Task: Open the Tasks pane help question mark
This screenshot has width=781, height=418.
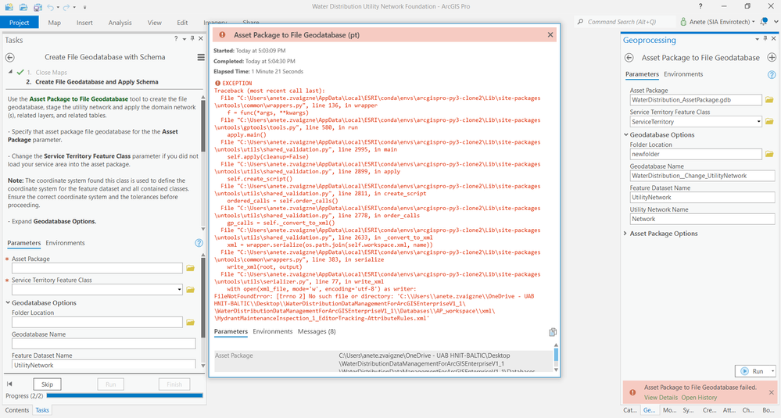Action: [176, 38]
